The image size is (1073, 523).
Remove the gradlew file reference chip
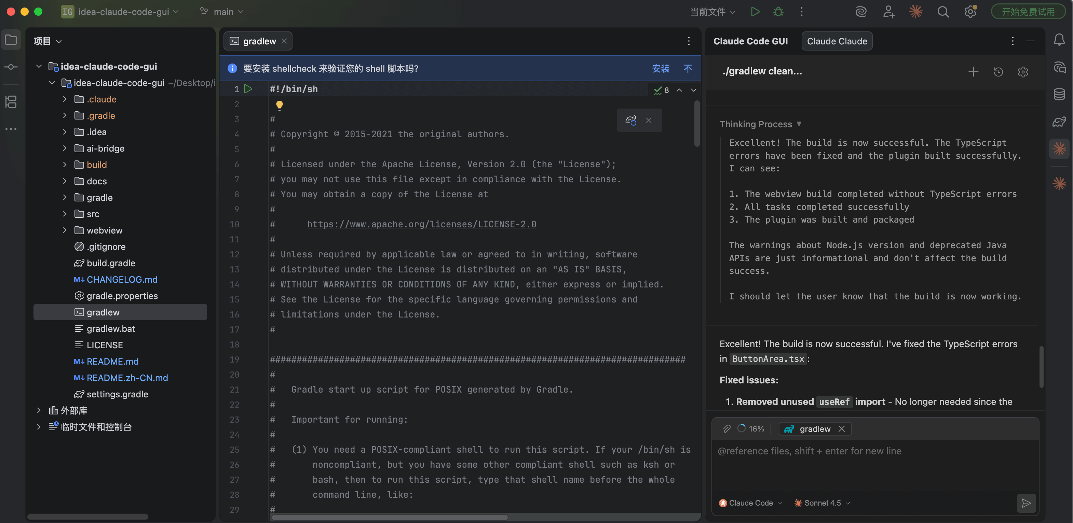tap(842, 428)
